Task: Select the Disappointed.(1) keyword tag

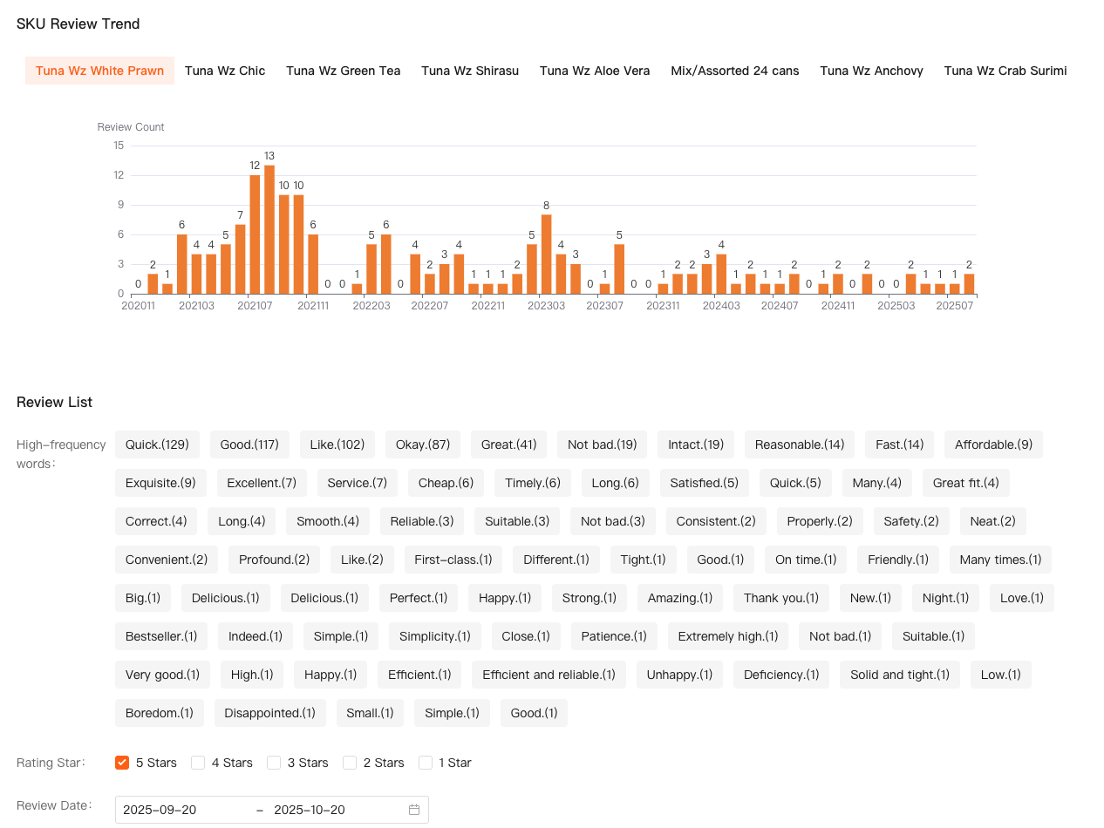Action: (269, 713)
